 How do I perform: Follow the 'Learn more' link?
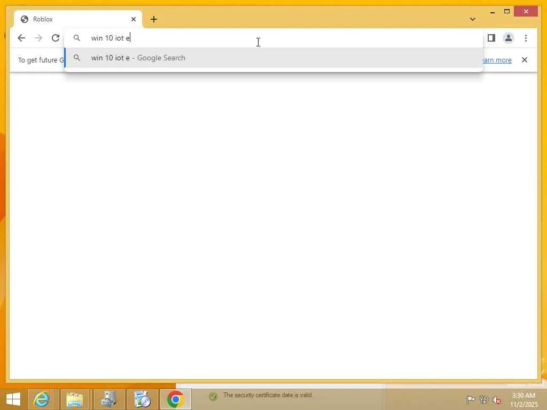(497, 60)
